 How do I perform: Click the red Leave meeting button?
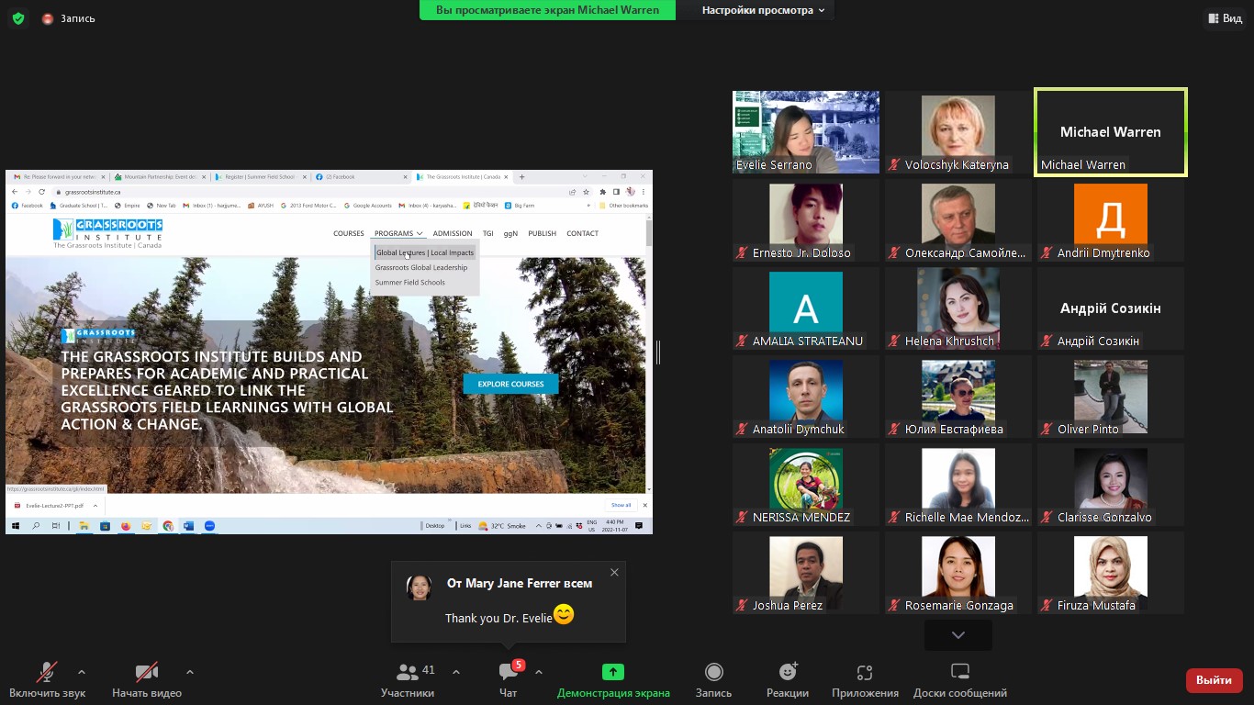[x=1214, y=680]
